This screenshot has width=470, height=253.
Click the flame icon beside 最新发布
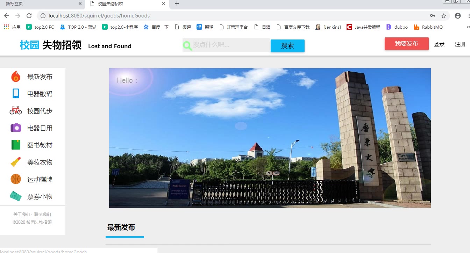click(x=16, y=77)
